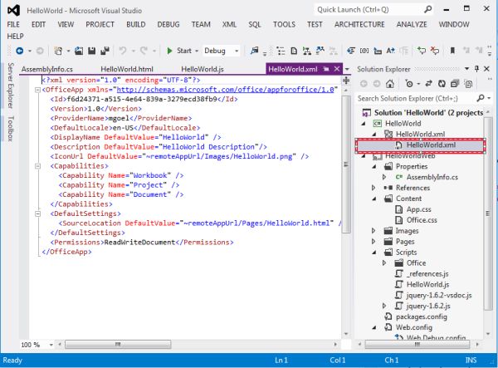
Task: Click the editor horizontal scrollbar thumb
Action: click(x=118, y=344)
